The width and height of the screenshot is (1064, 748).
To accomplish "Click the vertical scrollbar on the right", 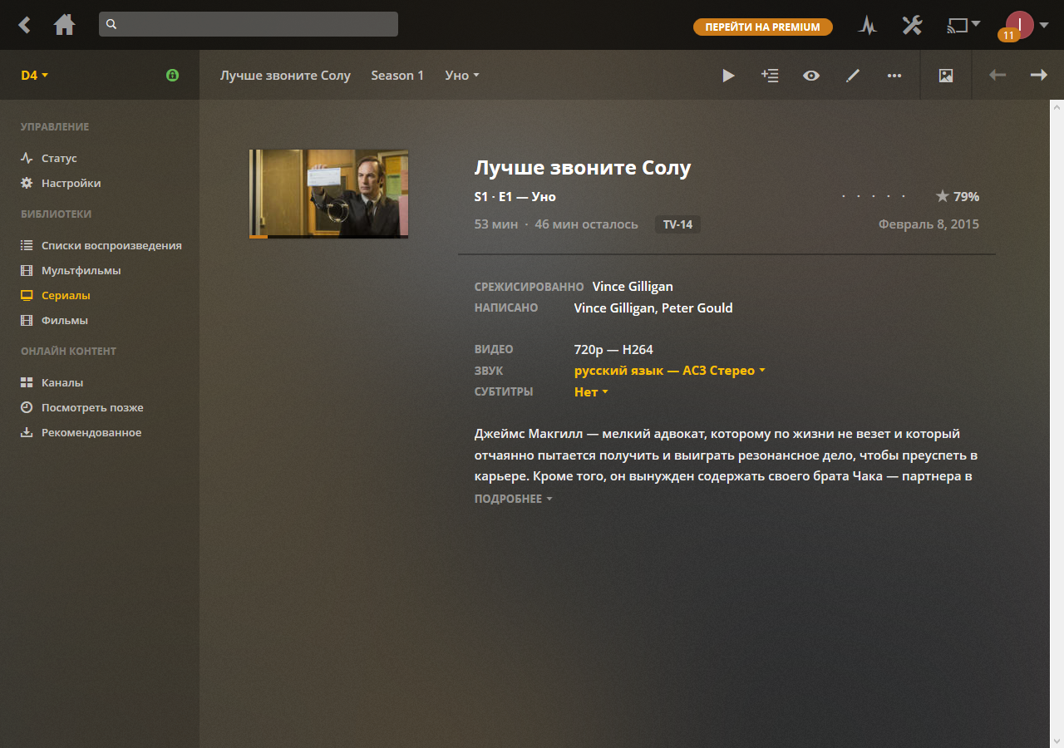I will tap(1057, 424).
